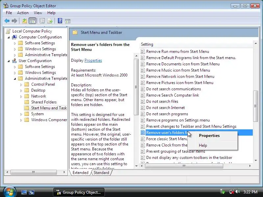Expand the Desktop tree node

click(x=21, y=91)
